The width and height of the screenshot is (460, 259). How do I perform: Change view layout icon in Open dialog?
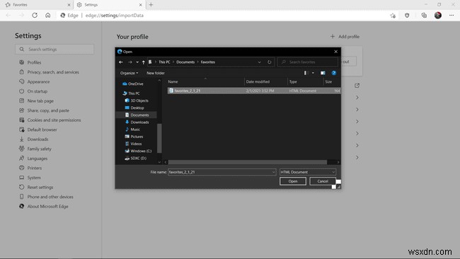(306, 73)
